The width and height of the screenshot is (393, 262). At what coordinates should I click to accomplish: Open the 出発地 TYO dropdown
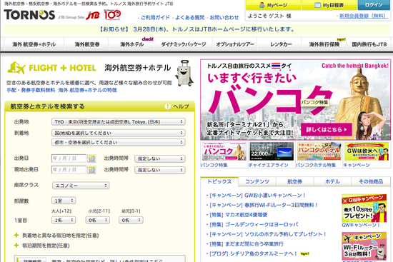(119, 122)
